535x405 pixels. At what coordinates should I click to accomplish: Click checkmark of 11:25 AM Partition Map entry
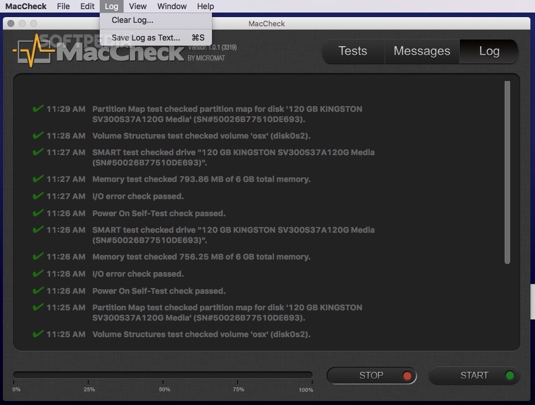pyautogui.click(x=38, y=307)
